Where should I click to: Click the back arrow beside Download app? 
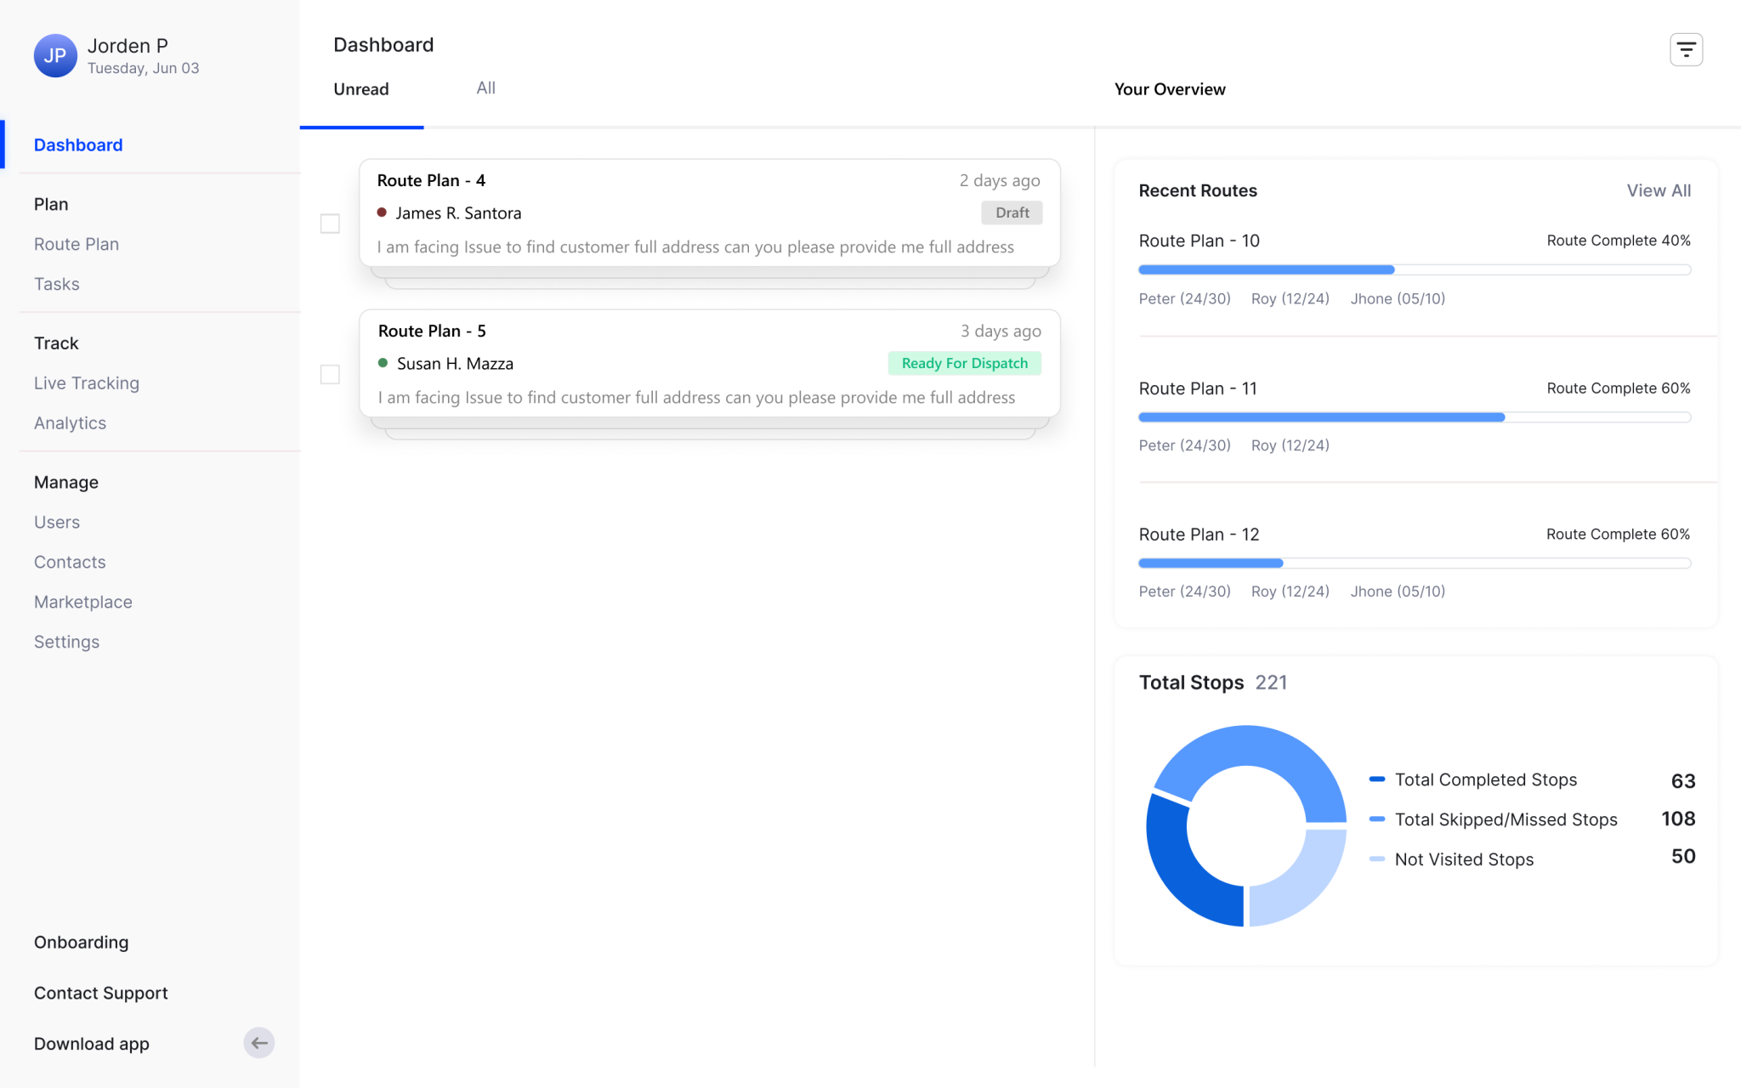[259, 1043]
